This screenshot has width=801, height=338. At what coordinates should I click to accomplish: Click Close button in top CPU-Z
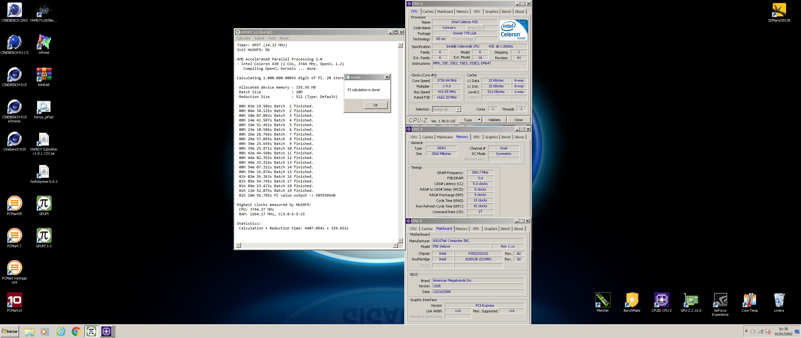tap(518, 120)
